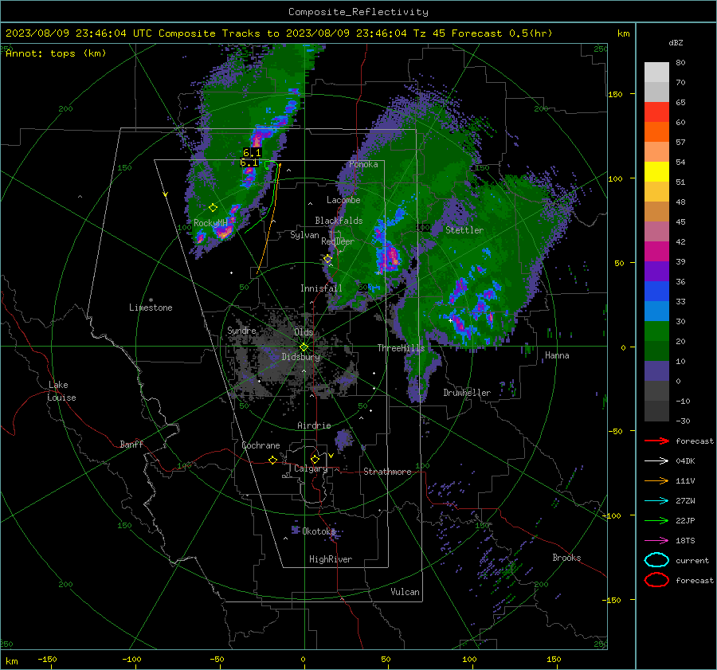Click the Innisfail city label

(321, 288)
